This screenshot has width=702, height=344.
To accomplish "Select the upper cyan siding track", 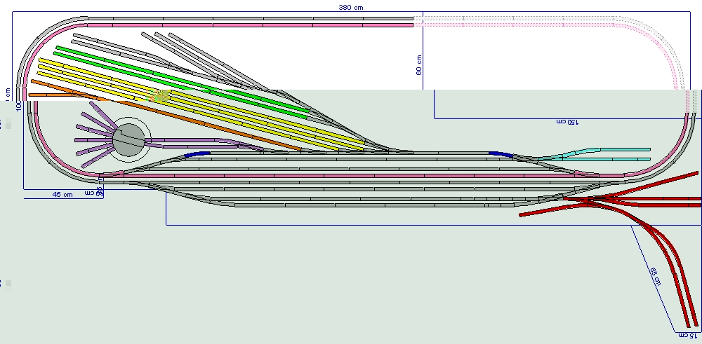I will click(x=618, y=149).
